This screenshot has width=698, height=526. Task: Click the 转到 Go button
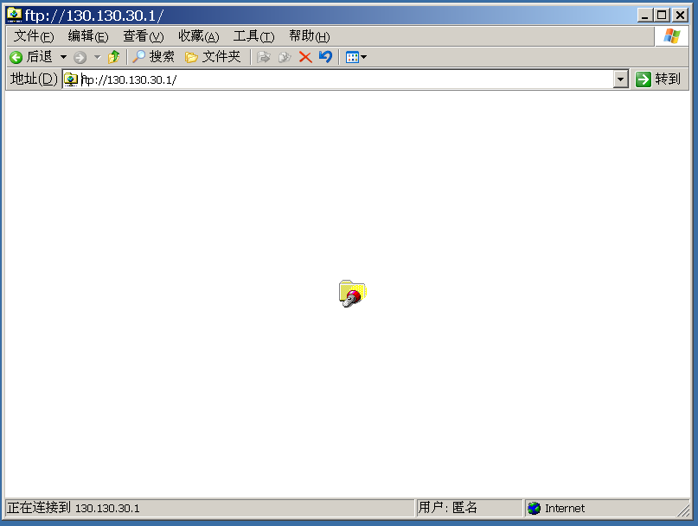coord(659,79)
